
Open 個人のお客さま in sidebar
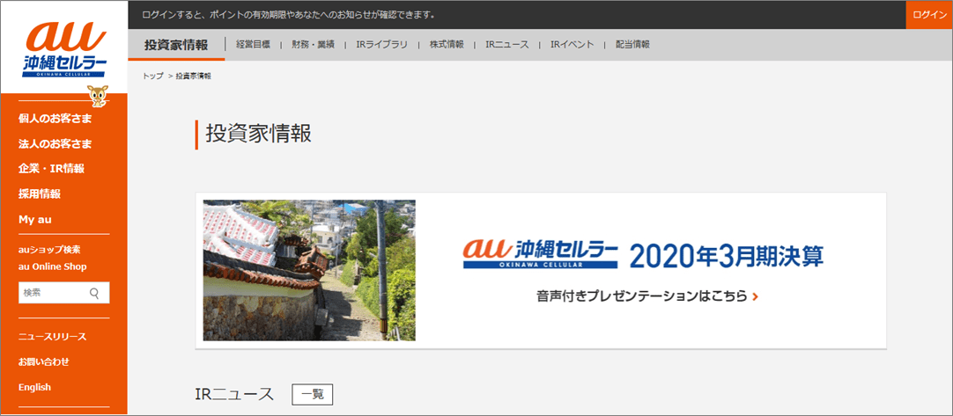pos(55,119)
